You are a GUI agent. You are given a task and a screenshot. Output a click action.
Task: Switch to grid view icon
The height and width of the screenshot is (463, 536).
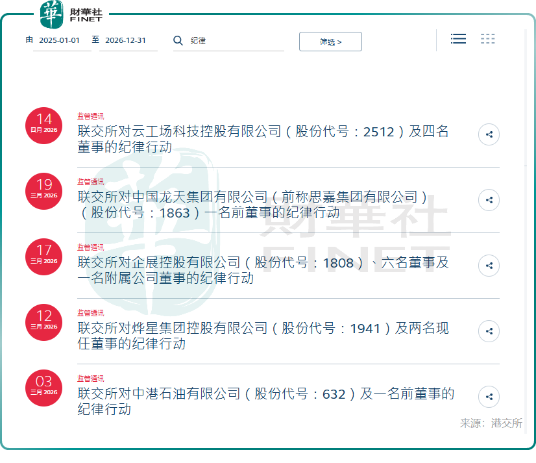(487, 39)
